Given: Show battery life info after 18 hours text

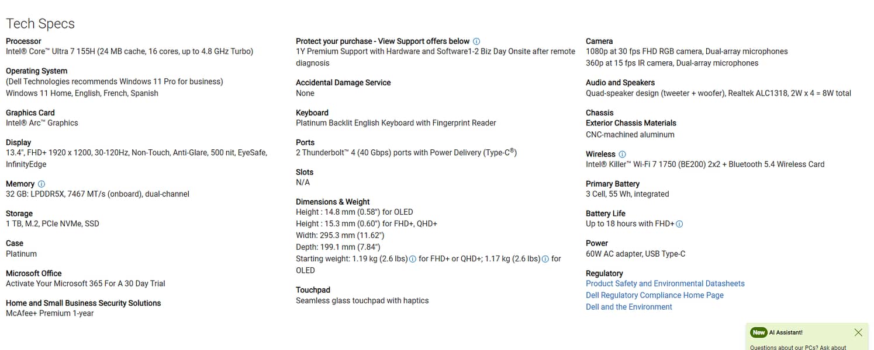Looking at the screenshot, I should 679,224.
